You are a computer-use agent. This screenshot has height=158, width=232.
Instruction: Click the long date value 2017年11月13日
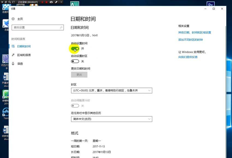click(x=102, y=152)
